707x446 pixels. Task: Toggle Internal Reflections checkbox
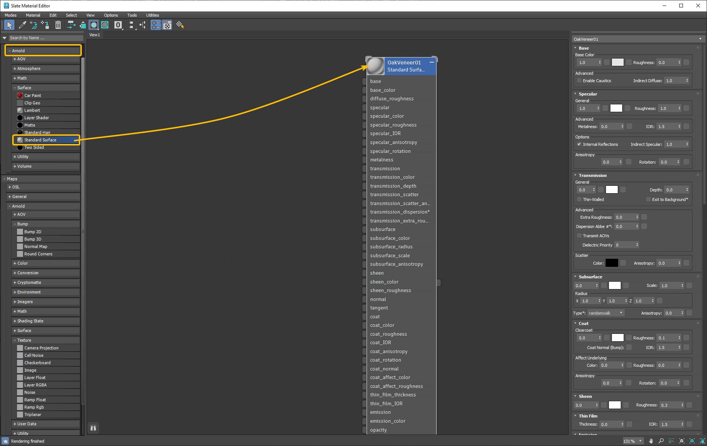[579, 144]
